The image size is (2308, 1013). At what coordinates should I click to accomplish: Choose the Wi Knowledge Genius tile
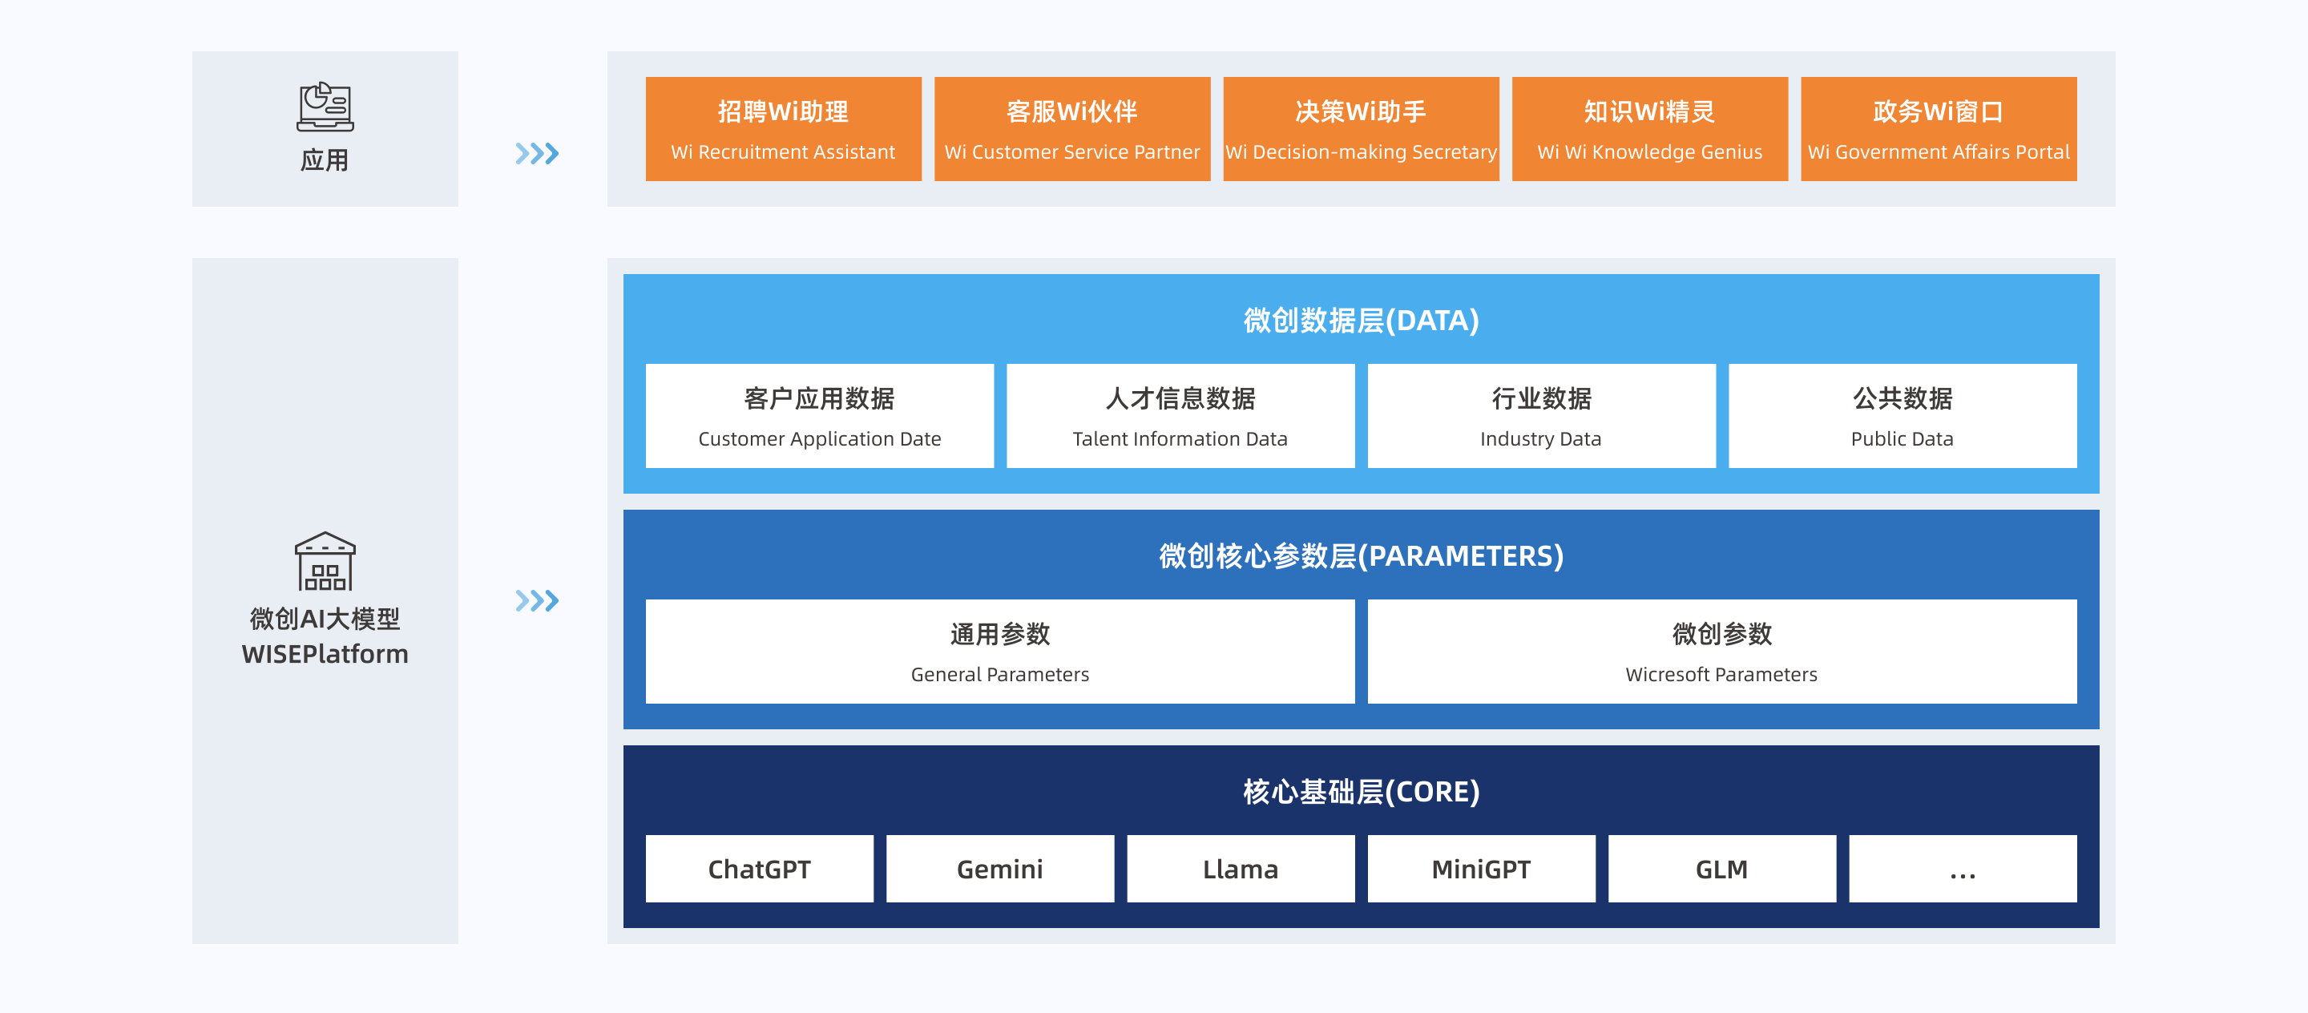[x=1648, y=129]
